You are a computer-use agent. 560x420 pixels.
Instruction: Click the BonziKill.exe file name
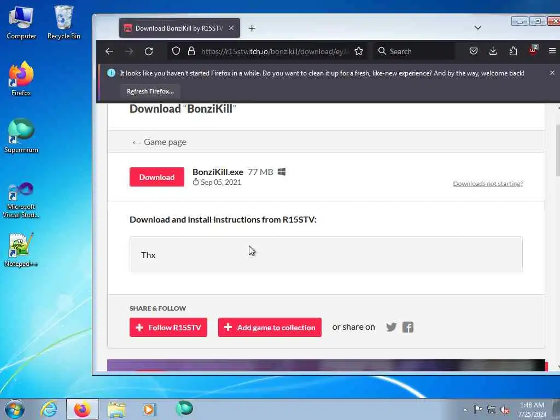218,172
